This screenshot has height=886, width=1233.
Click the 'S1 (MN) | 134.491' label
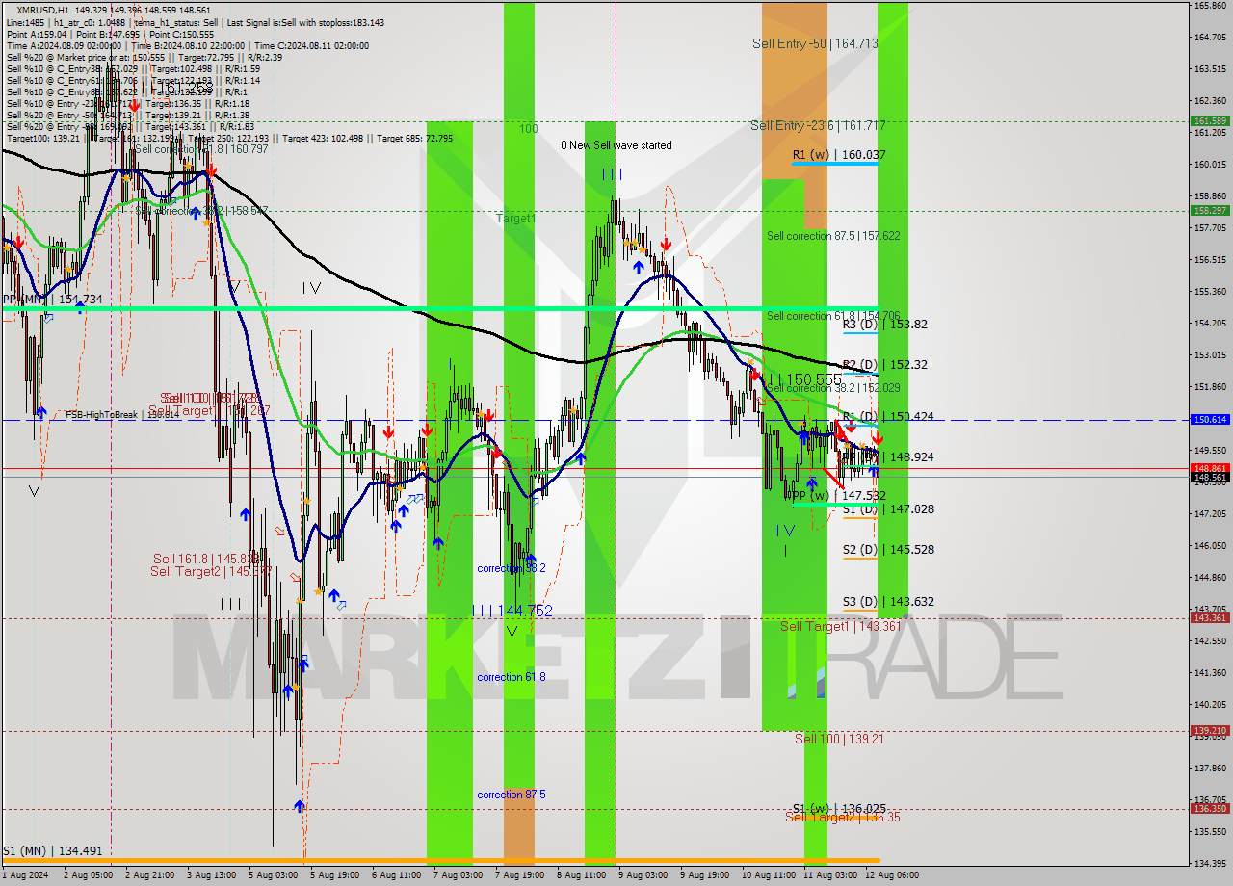(x=52, y=850)
